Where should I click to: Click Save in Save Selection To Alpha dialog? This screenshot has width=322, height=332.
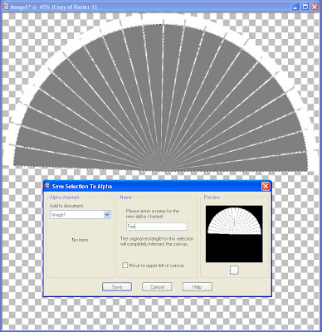pyautogui.click(x=117, y=286)
